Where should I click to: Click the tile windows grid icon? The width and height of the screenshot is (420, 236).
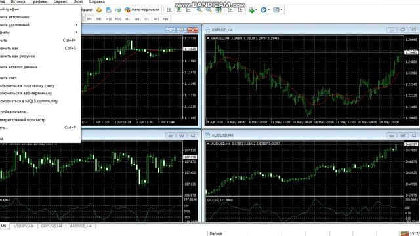[219, 10]
